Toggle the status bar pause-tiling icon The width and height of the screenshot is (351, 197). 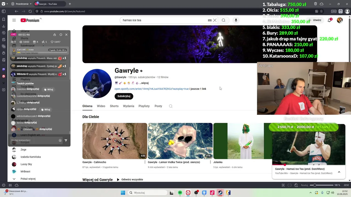(x=10, y=185)
